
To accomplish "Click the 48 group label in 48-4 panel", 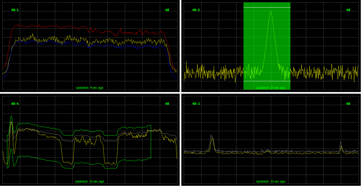I will pyautogui.click(x=167, y=103).
